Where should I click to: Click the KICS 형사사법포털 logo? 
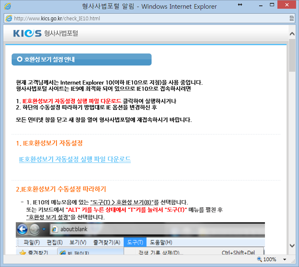click(46, 33)
